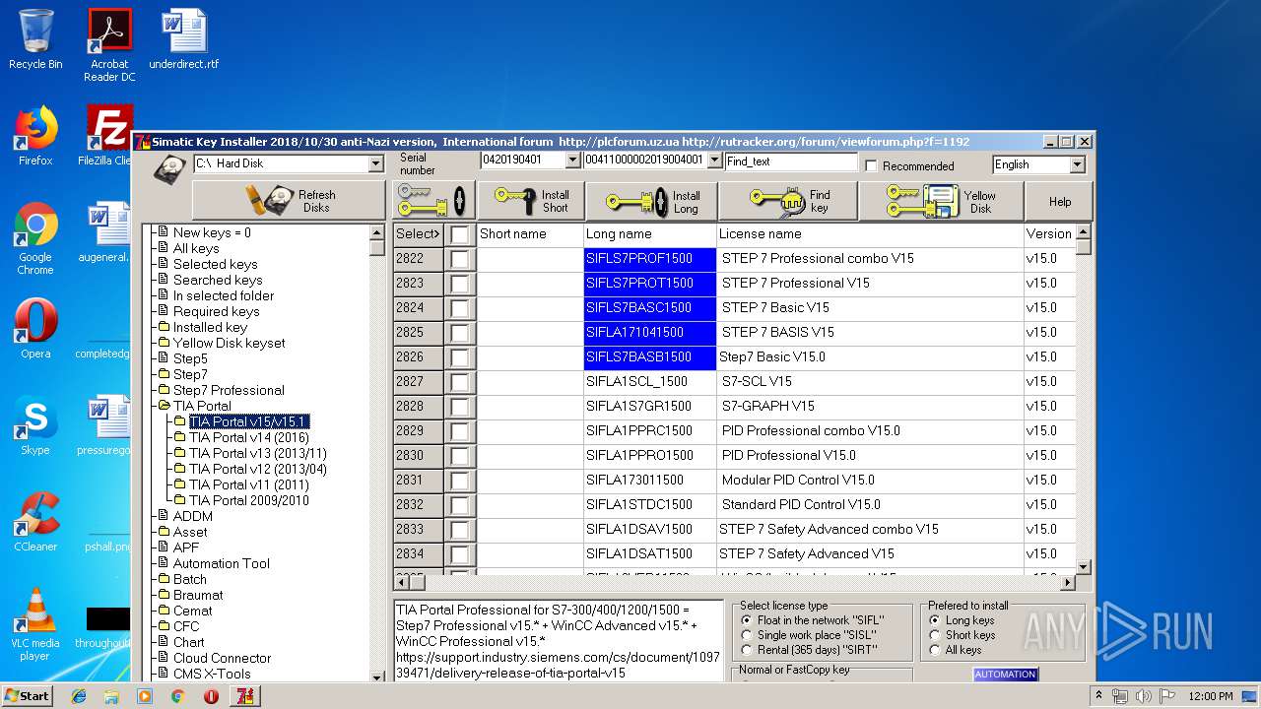The height and width of the screenshot is (709, 1261).
Task: Select TIA Portal 2009/2010 folder
Action: click(249, 500)
